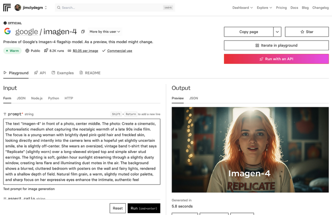This screenshot has width=332, height=215.
Task: Star the imagen-4 model
Action: pyautogui.click(x=307, y=32)
